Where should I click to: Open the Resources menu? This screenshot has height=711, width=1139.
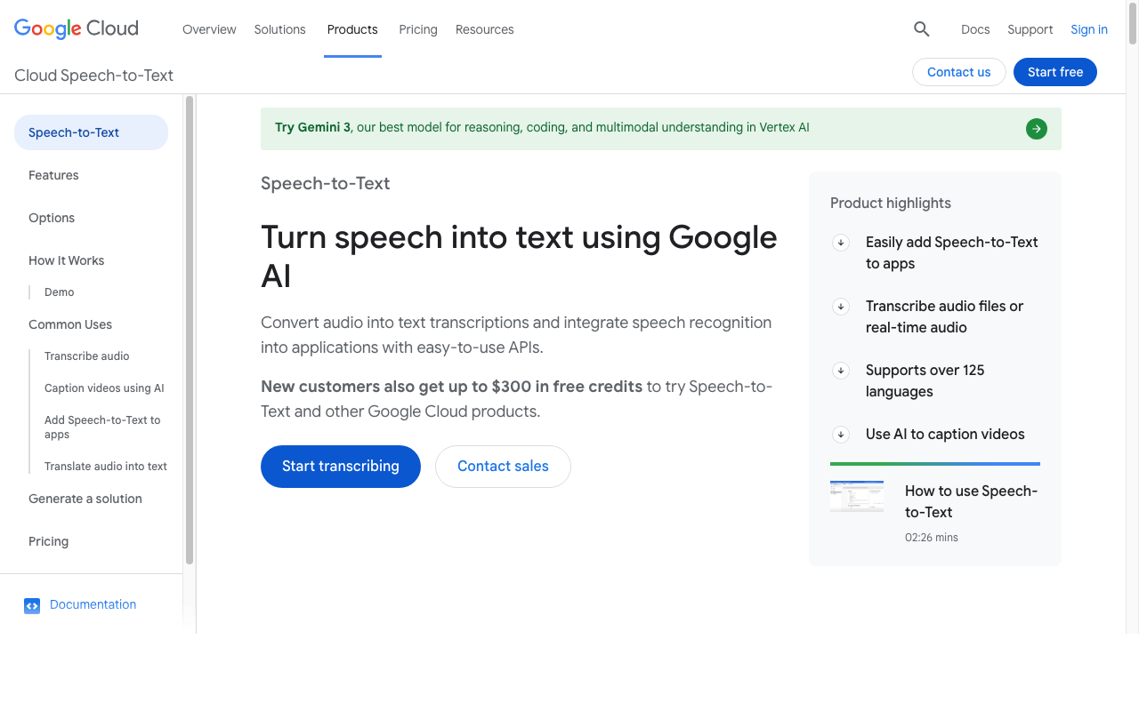[484, 29]
